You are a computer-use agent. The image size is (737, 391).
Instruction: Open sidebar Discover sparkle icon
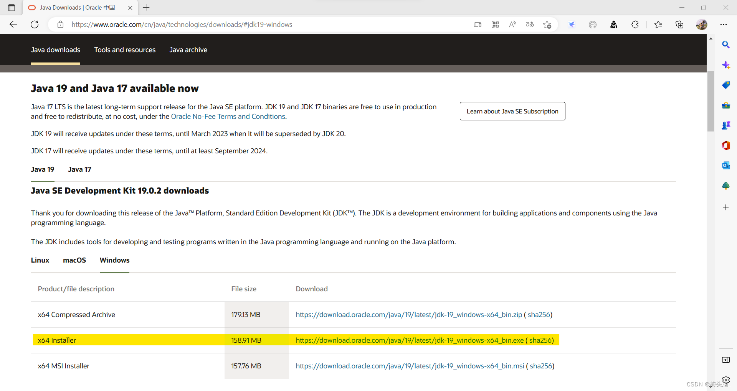(x=726, y=65)
